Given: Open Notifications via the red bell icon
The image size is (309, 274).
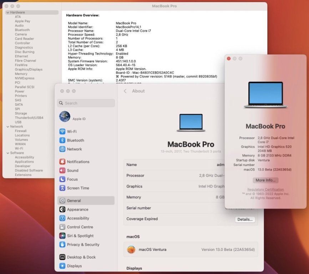Looking at the screenshot, I should [62, 162].
